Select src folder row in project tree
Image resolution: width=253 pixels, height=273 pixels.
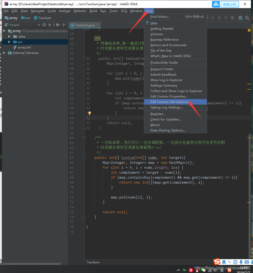coord(35,42)
